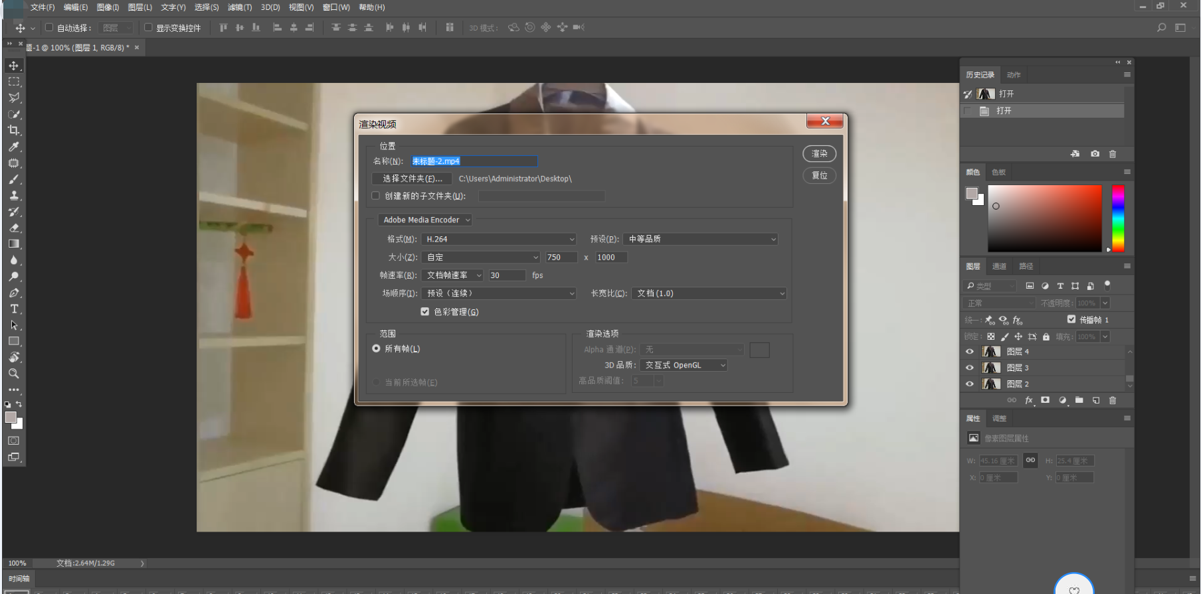Viewport: 1201px width, 594px height.
Task: Open 窗口(W) menu
Action: coord(336,7)
